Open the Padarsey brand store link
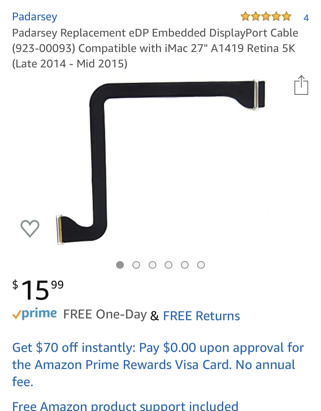321x411 pixels. coord(35,17)
